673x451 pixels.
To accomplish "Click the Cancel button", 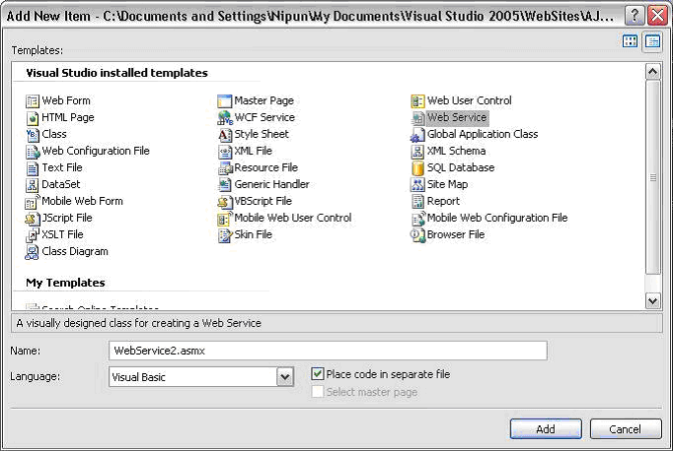I will tap(626, 428).
